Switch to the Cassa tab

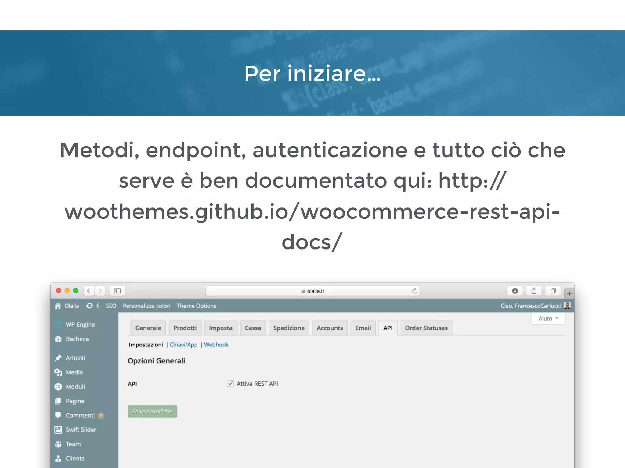click(x=253, y=328)
